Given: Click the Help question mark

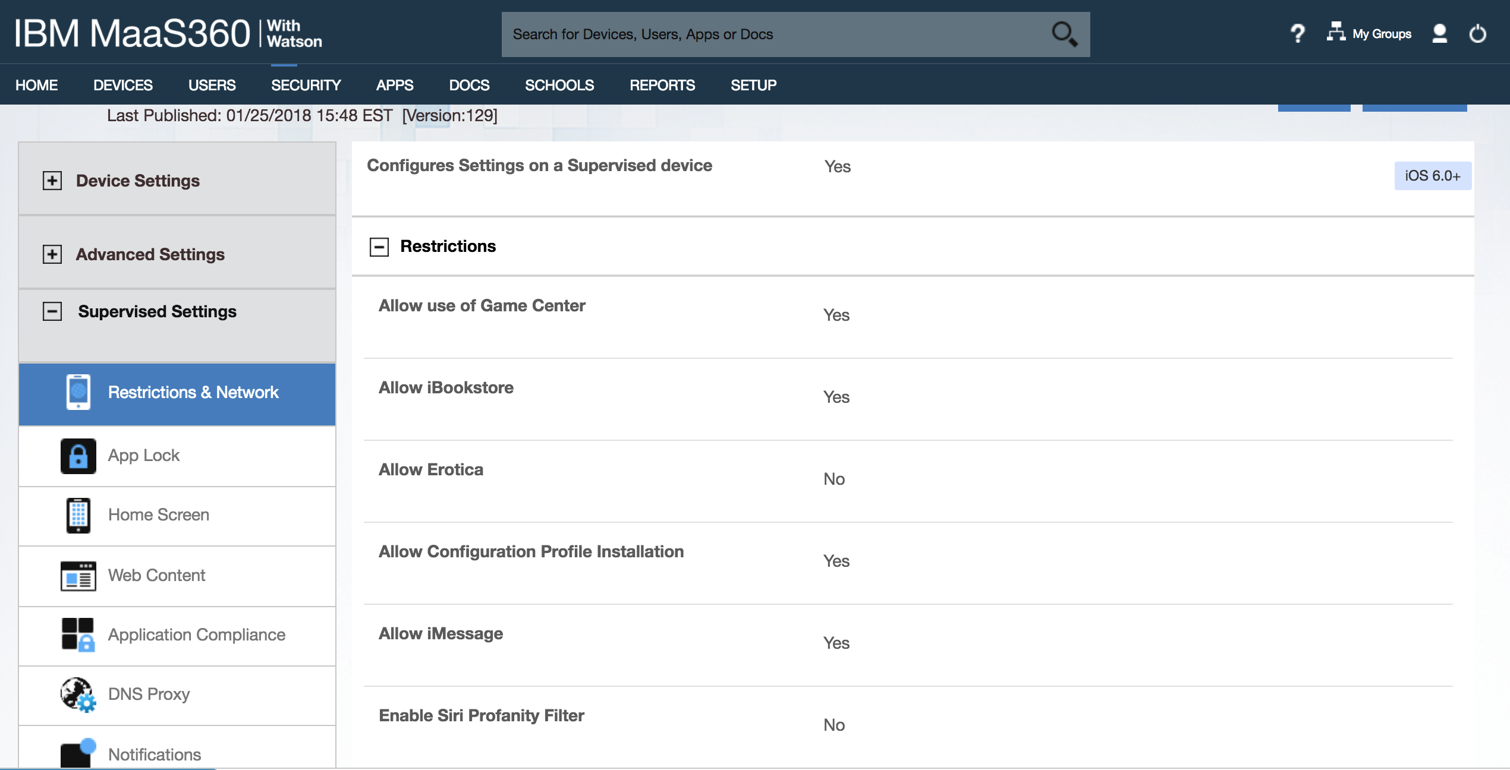Looking at the screenshot, I should tap(1296, 33).
